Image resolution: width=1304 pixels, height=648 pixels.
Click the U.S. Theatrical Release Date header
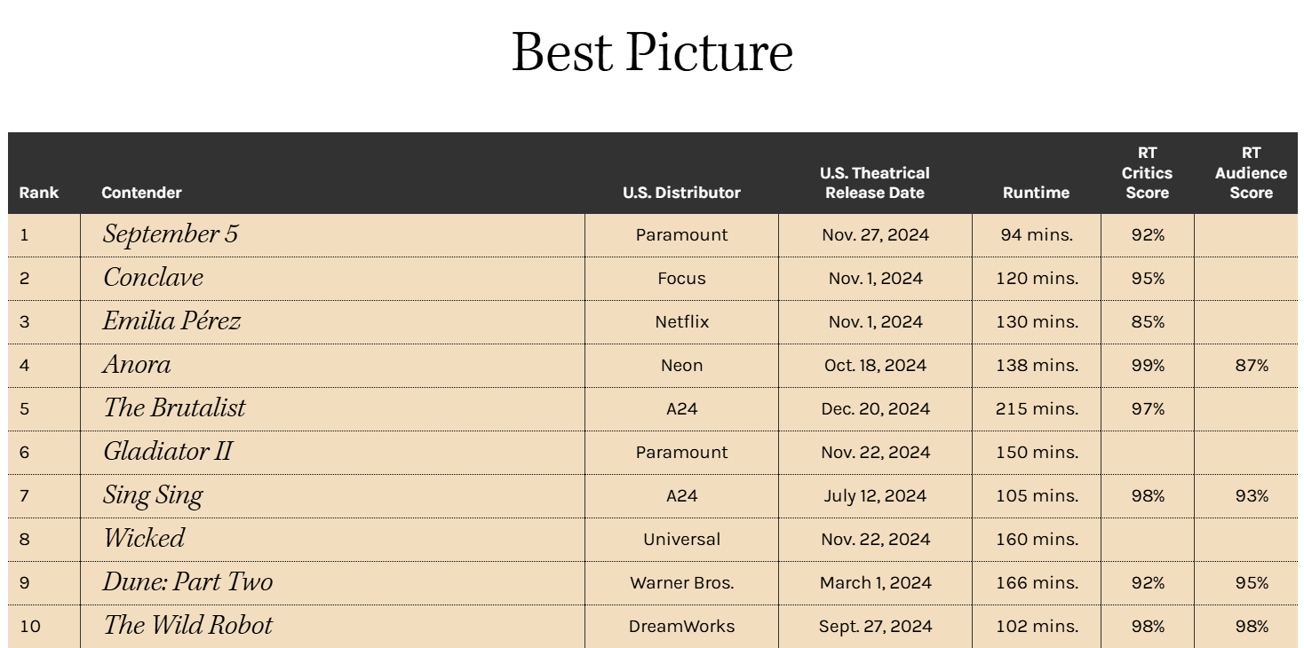coord(875,183)
